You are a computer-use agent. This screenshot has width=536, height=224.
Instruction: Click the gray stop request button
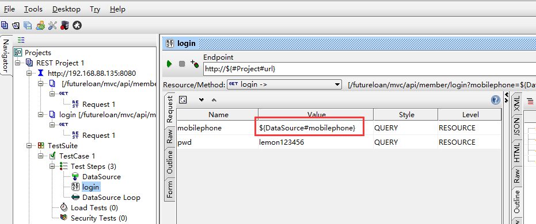182,64
